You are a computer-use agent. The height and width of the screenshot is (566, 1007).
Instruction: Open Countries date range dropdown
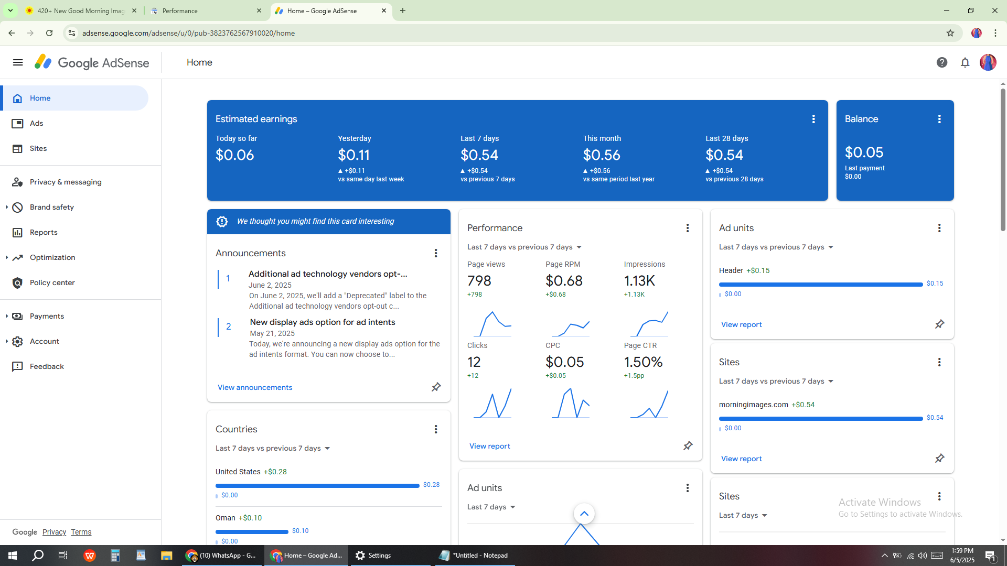[273, 448]
